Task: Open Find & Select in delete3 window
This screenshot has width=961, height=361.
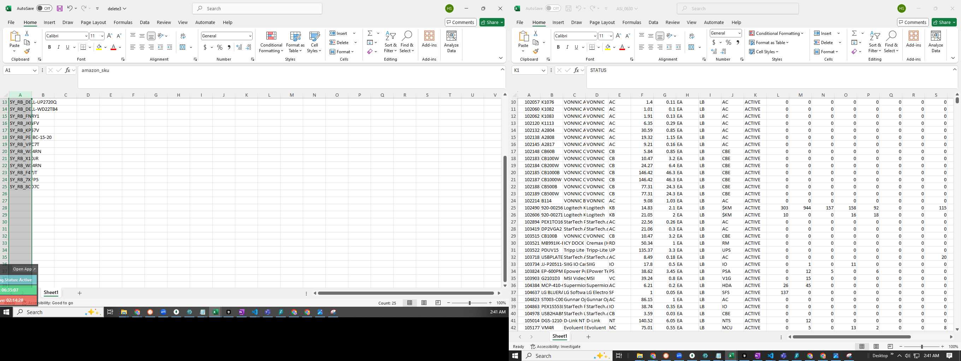Action: (407, 42)
